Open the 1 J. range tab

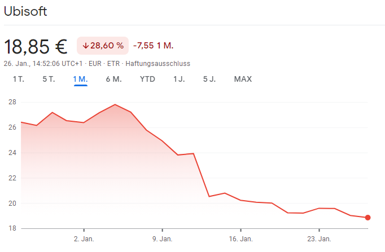pos(179,79)
